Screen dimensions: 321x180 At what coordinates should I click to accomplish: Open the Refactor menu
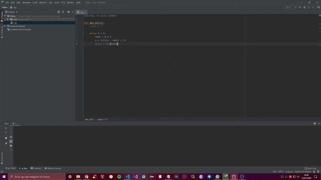(x=43, y=2)
